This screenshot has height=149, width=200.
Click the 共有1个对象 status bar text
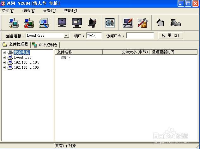(65, 146)
